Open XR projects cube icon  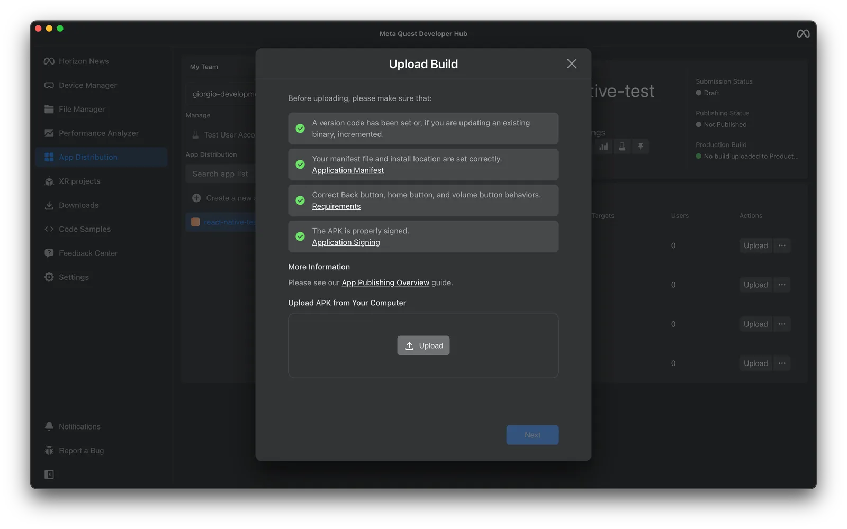[x=49, y=181]
